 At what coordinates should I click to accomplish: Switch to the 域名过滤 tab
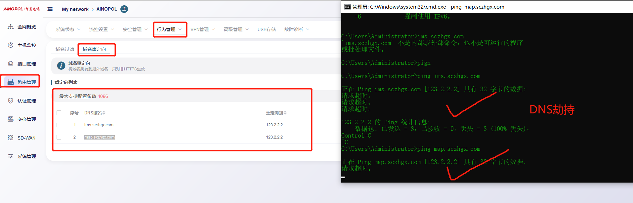coord(65,49)
